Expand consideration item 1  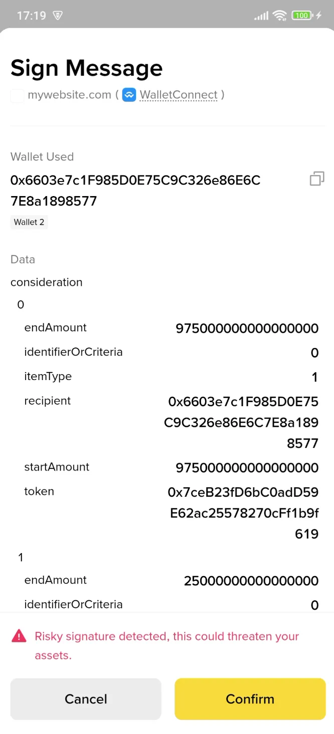[x=20, y=557]
